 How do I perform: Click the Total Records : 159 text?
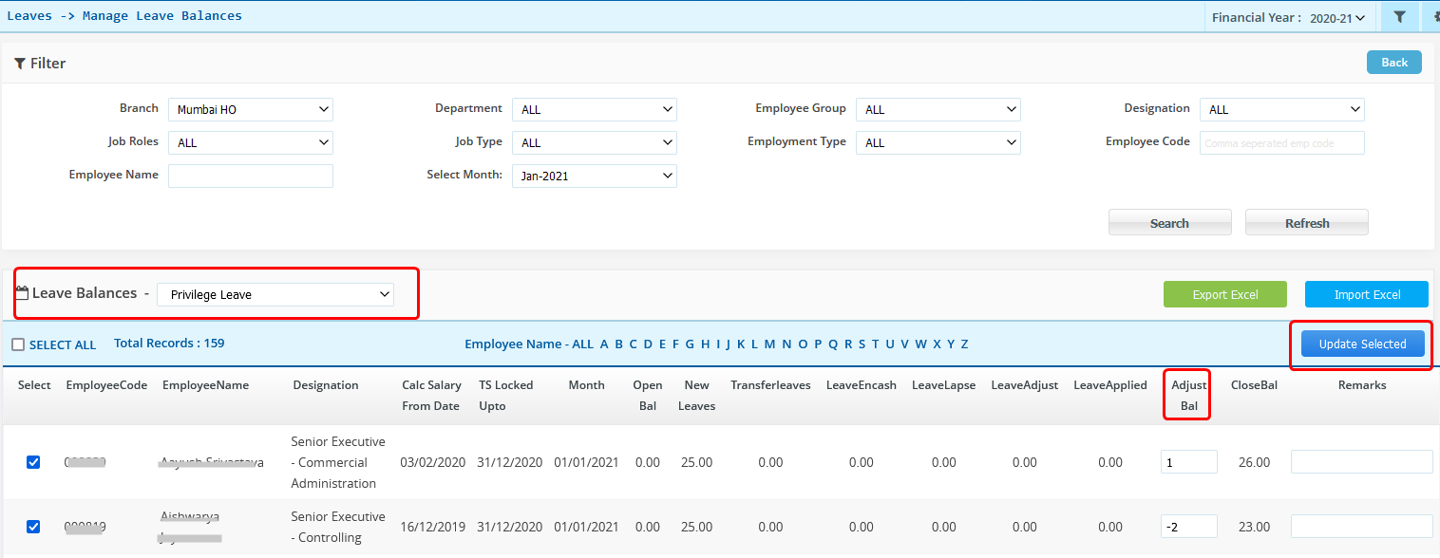point(169,344)
